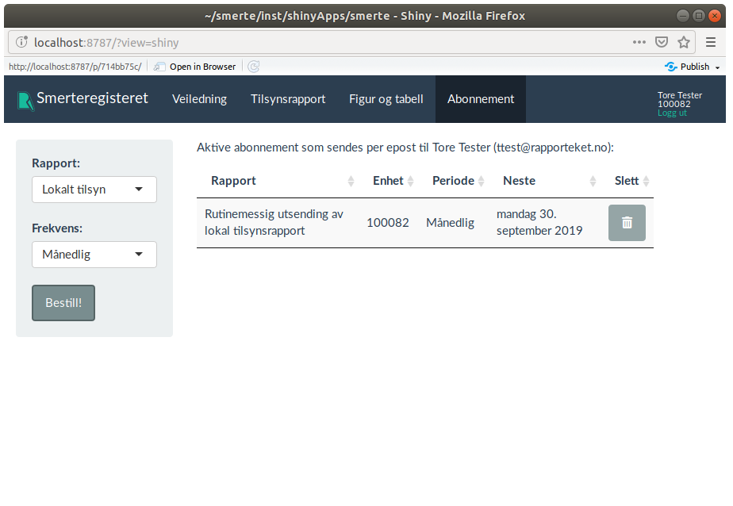
Task: Click the Enhet column header
Action: coord(388,181)
